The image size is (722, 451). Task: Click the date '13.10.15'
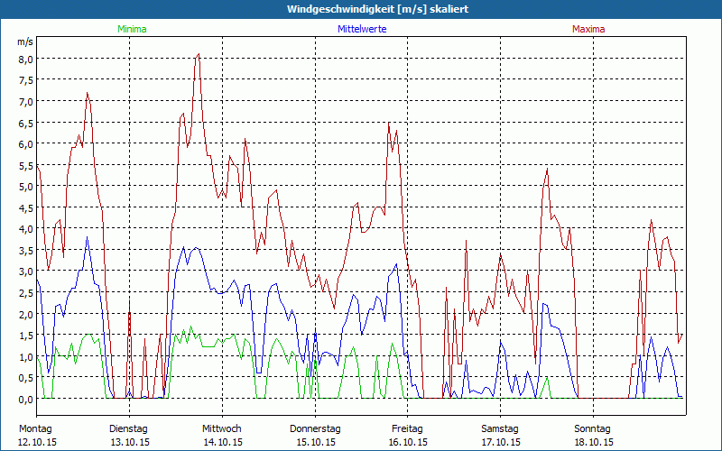click(130, 442)
